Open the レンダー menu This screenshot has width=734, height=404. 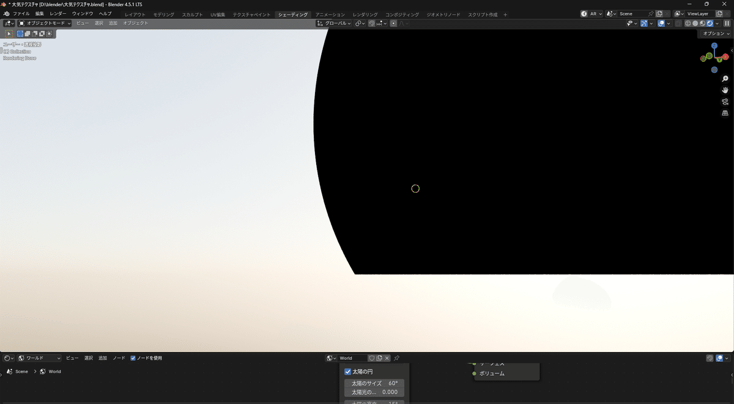(x=58, y=13)
